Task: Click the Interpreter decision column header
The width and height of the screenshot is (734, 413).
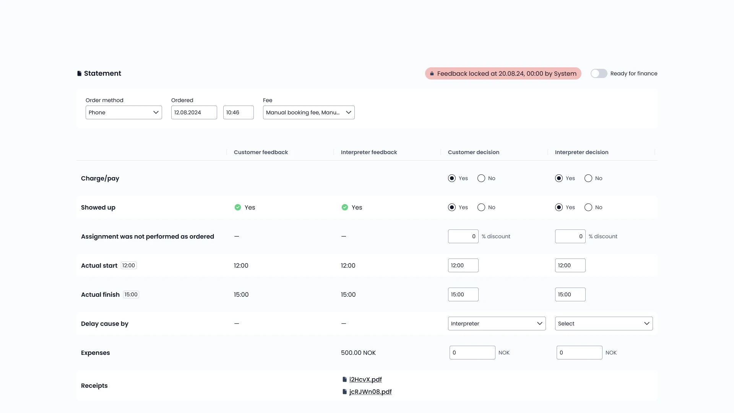Action: 581,152
